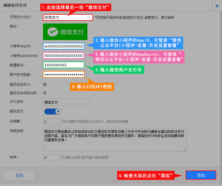Focus the 小程序AppSecret input field
The width and height of the screenshot is (222, 186).
click(64, 56)
